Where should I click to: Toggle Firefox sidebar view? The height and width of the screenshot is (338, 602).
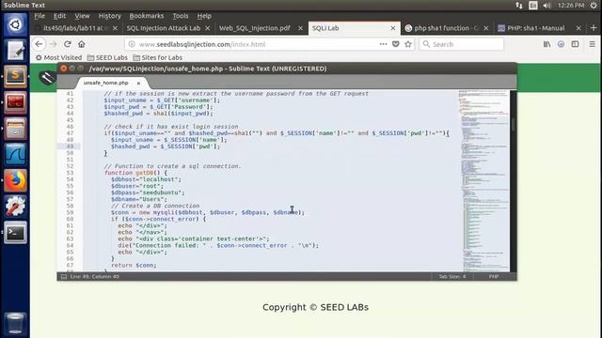575,44
